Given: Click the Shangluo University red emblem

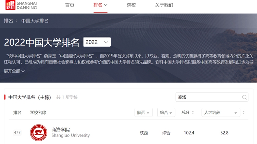Looking at the screenshot, I should (38, 133).
